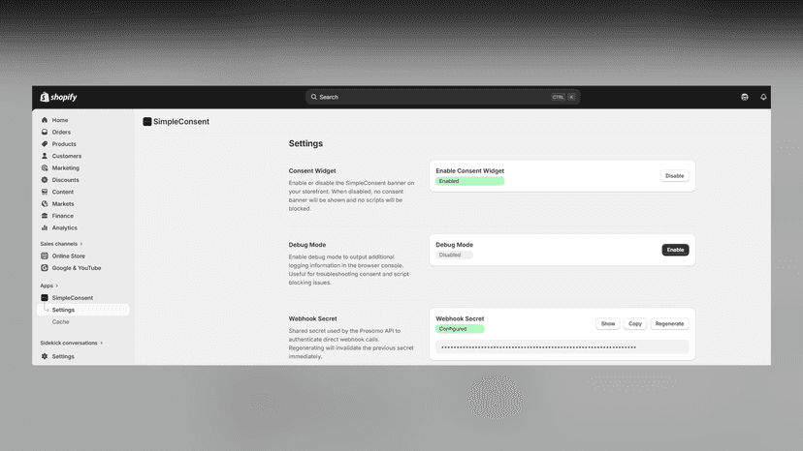
Task: Click the Analytics bar chart icon
Action: point(45,227)
